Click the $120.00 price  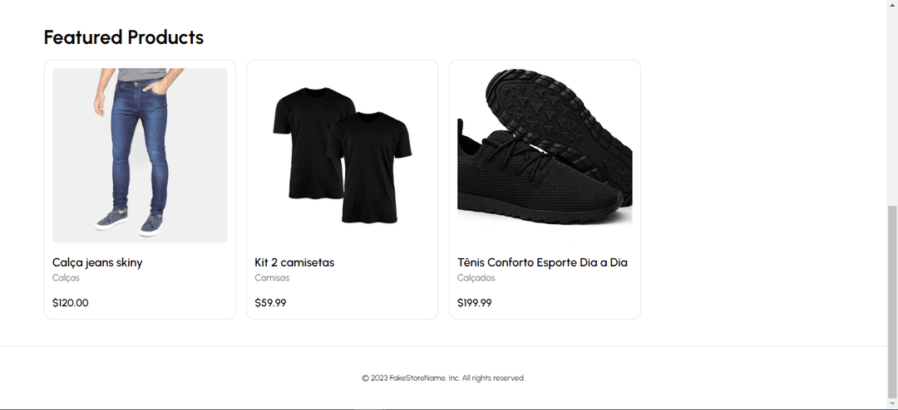pos(71,303)
